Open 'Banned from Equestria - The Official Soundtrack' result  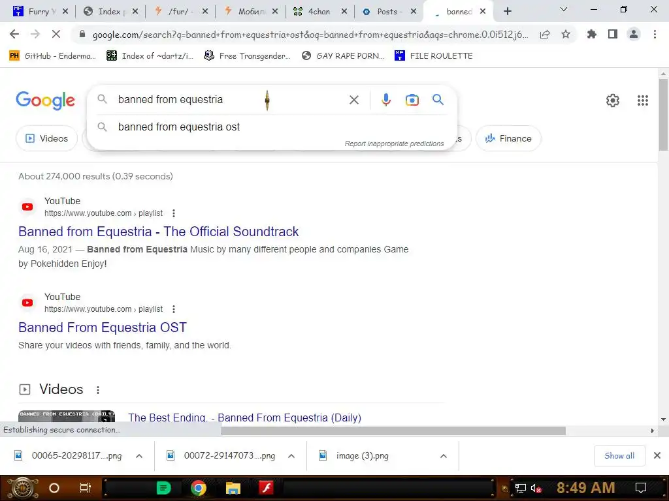(158, 232)
